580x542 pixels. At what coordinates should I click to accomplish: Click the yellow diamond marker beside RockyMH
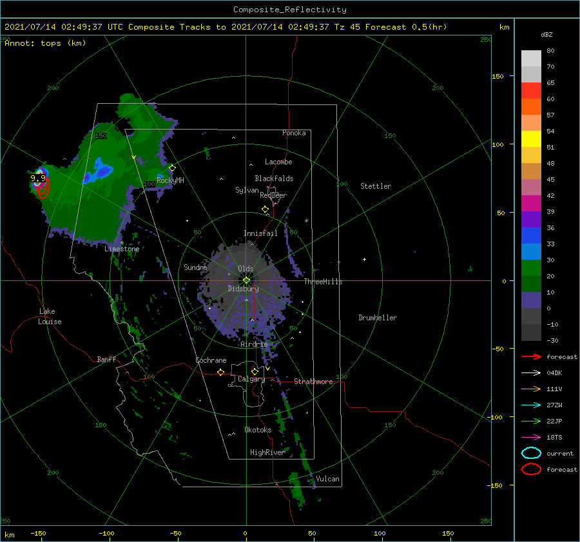(x=172, y=168)
